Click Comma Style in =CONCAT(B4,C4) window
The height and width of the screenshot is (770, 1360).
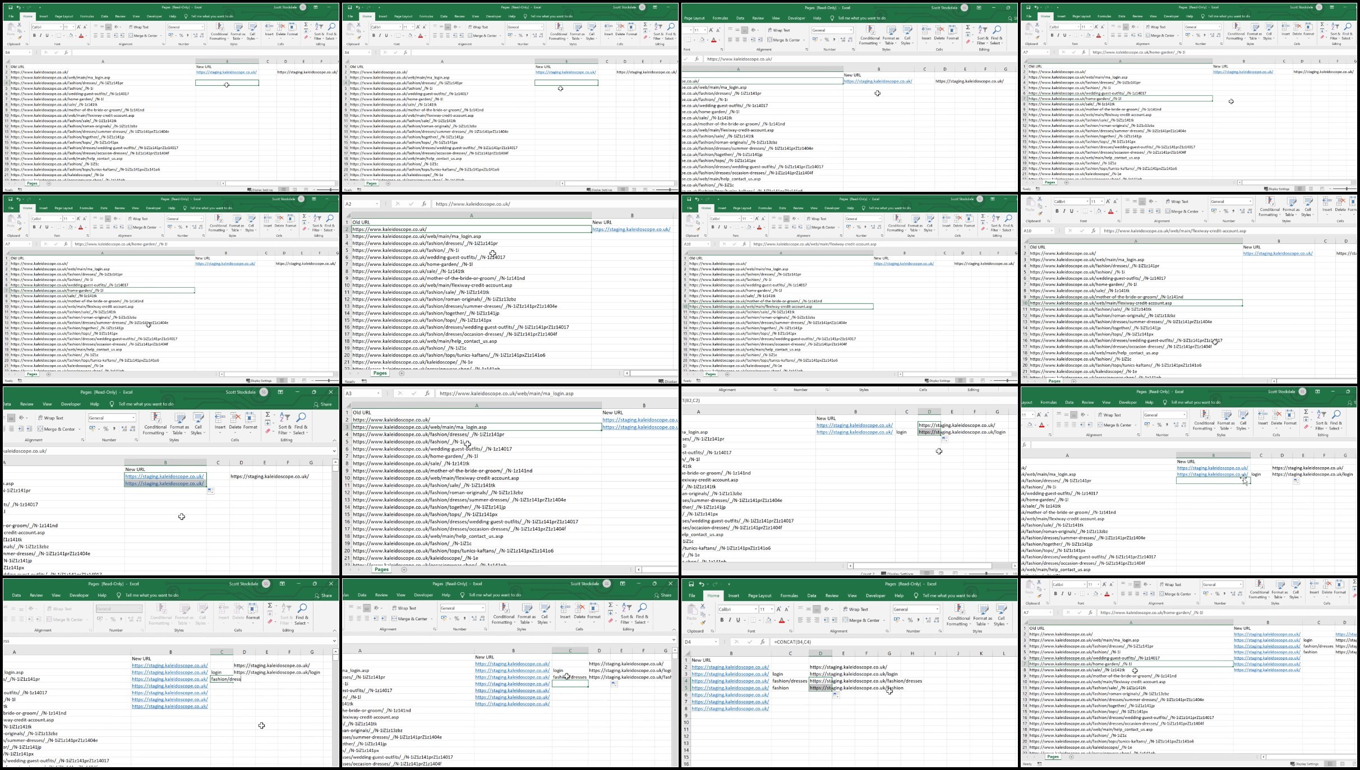point(918,620)
